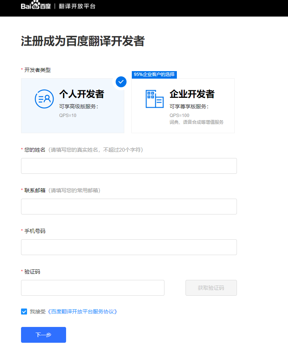Click the enterprise building icon
The height and width of the screenshot is (345, 288).
coord(155,99)
